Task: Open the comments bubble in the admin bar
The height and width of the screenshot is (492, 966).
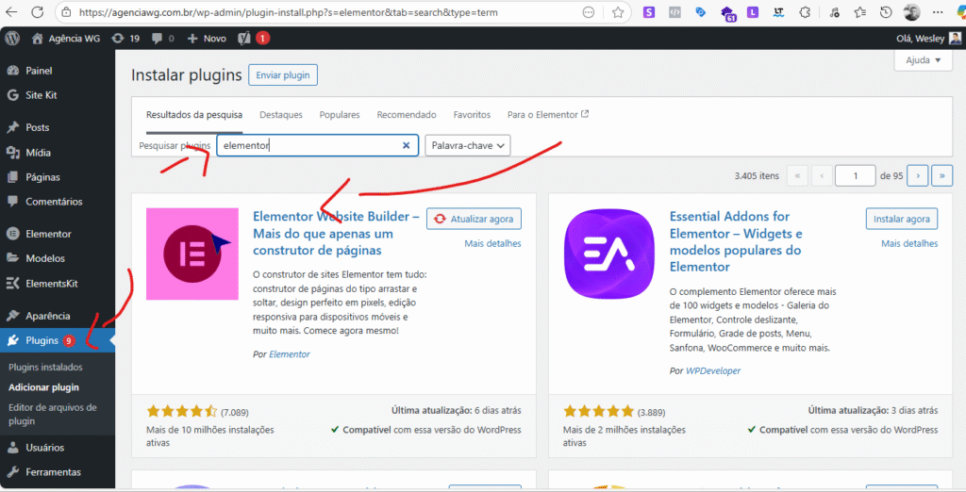Action: pyautogui.click(x=162, y=39)
